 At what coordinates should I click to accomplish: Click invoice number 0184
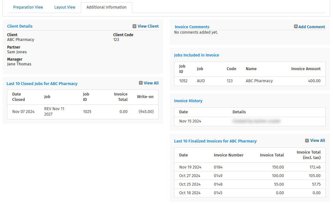point(218,167)
